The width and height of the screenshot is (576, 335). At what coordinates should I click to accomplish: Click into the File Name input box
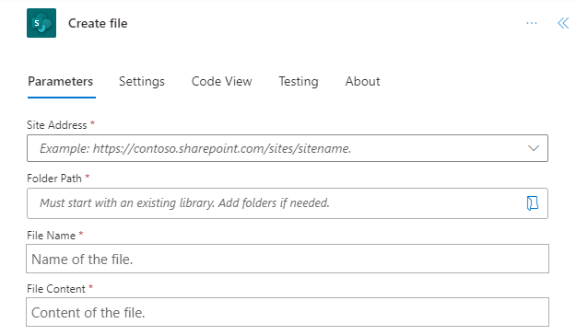point(288,259)
